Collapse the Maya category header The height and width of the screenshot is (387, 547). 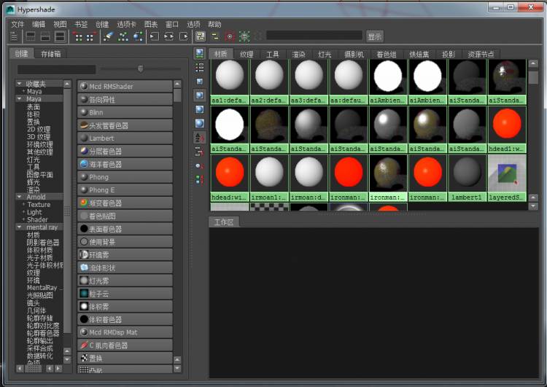tap(20, 99)
